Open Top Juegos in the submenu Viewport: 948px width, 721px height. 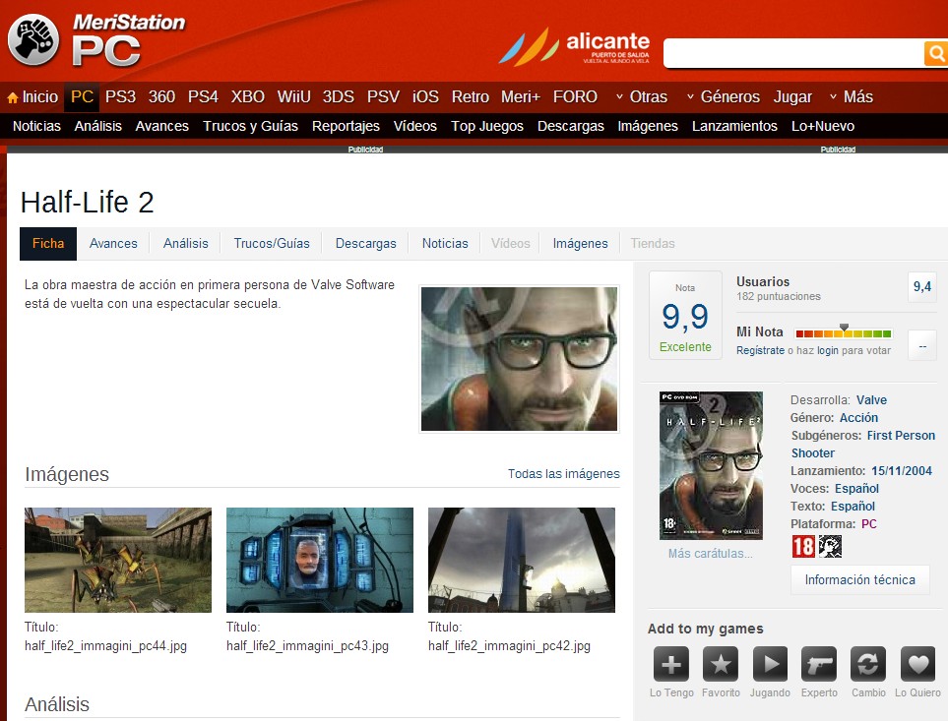(487, 126)
